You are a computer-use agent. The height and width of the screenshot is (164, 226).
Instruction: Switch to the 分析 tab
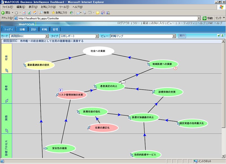[22, 29]
